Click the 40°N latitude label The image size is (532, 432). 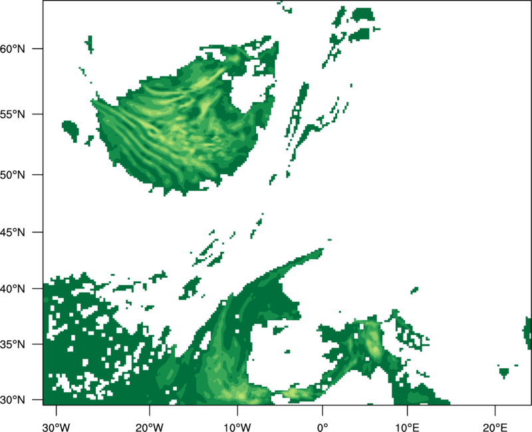(x=13, y=289)
